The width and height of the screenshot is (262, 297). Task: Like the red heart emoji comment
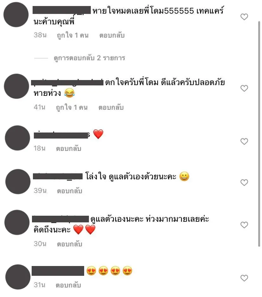click(244, 141)
